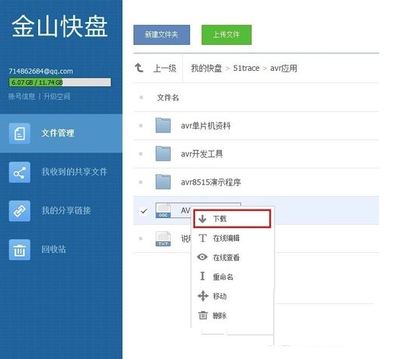Click the 新建文件夹 button
405x359 pixels.
(162, 35)
